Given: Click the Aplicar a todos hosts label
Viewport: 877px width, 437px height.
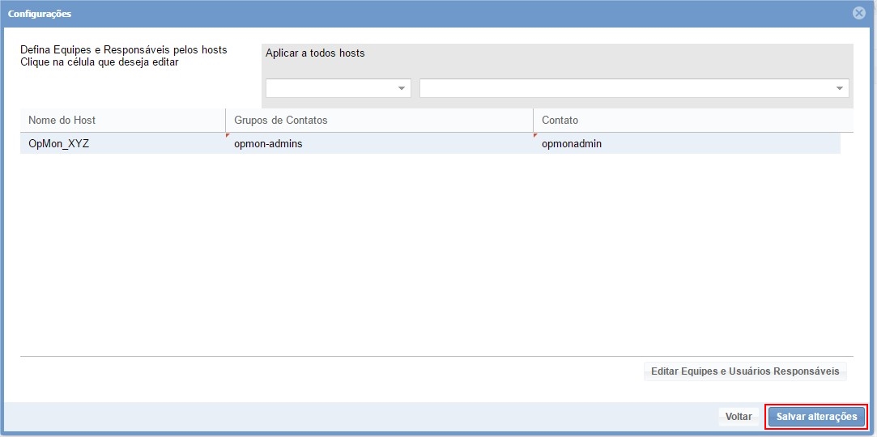Looking at the screenshot, I should 315,53.
